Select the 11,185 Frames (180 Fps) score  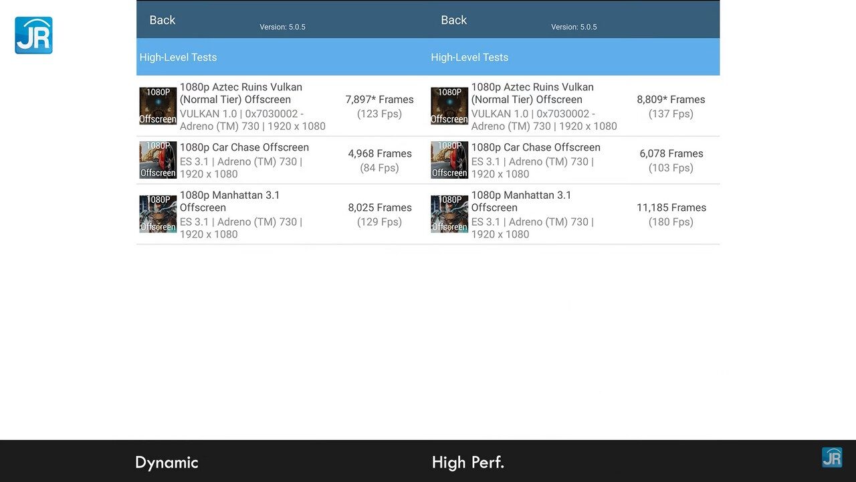[671, 214]
